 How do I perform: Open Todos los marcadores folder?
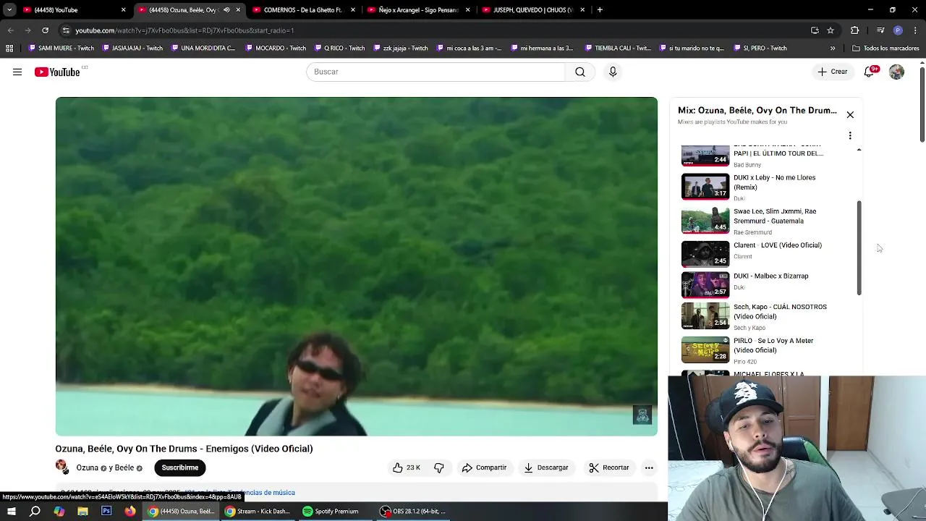pos(885,48)
